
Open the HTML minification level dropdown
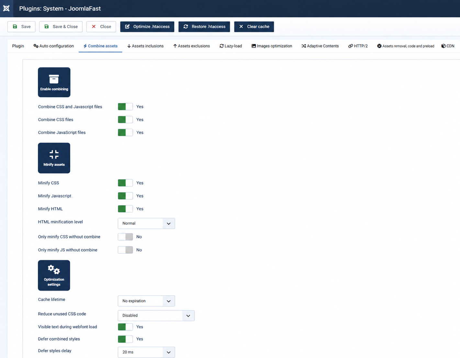(146, 223)
